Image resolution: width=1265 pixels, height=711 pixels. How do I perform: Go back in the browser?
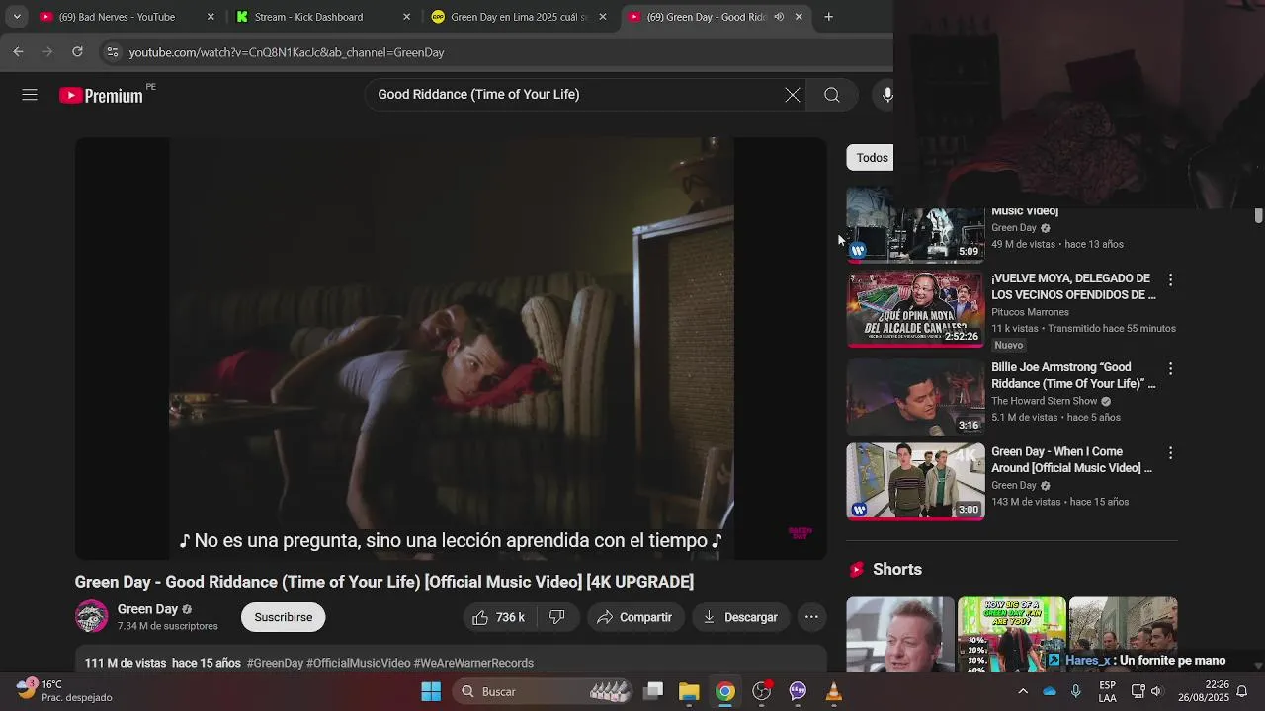[x=18, y=52]
